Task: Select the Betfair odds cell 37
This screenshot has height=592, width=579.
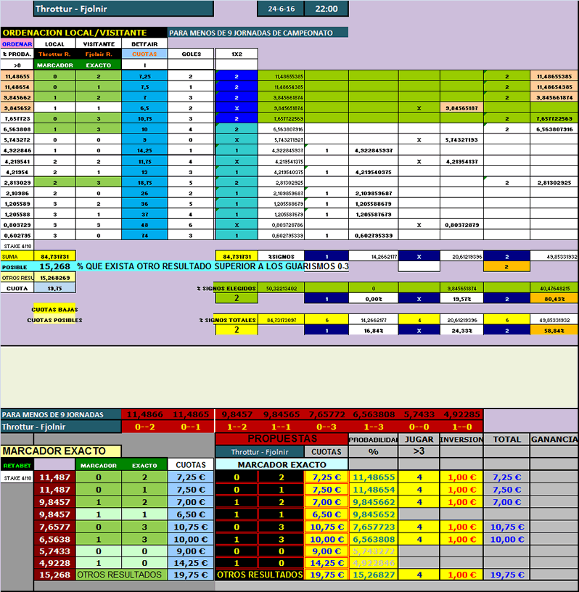Action: (144, 215)
